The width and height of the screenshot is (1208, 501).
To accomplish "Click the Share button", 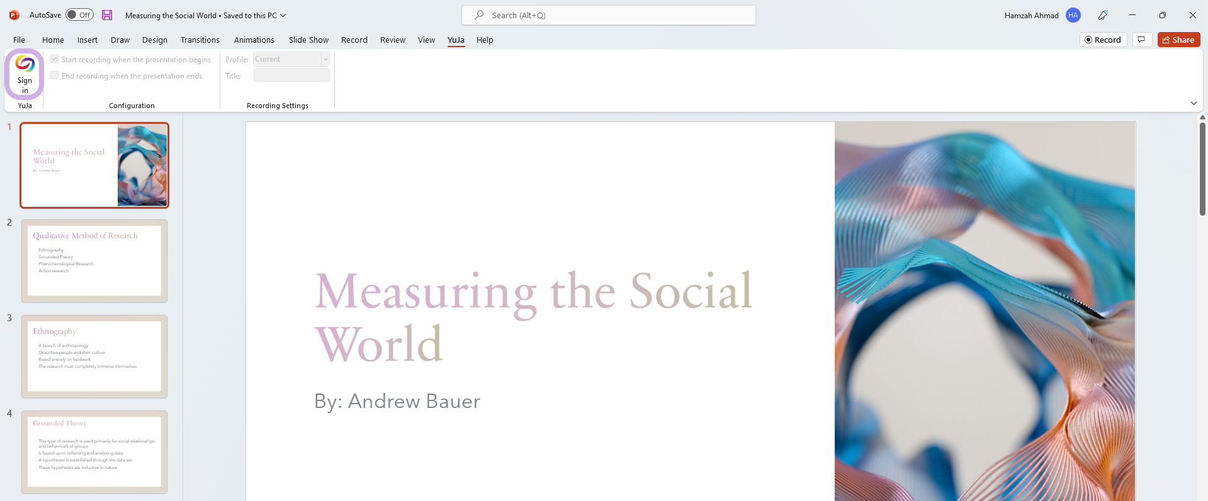I will (1178, 40).
